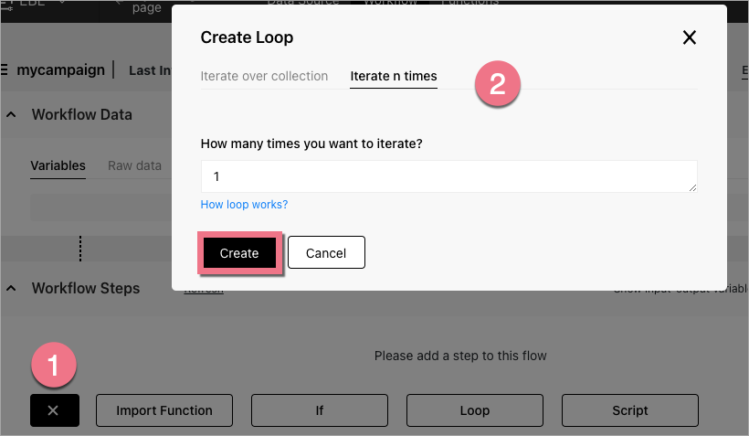
Task: Add an If step
Action: pyautogui.click(x=320, y=410)
